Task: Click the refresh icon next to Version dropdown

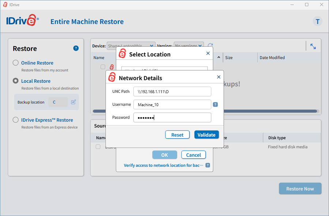Action: [210, 46]
